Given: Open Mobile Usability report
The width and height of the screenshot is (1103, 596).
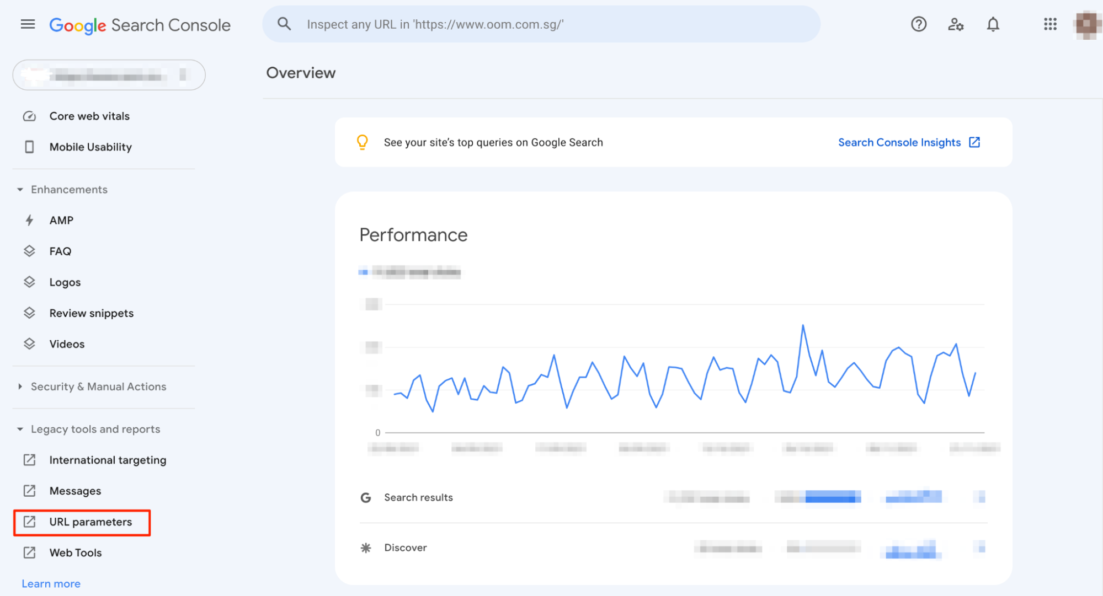Looking at the screenshot, I should (x=90, y=147).
